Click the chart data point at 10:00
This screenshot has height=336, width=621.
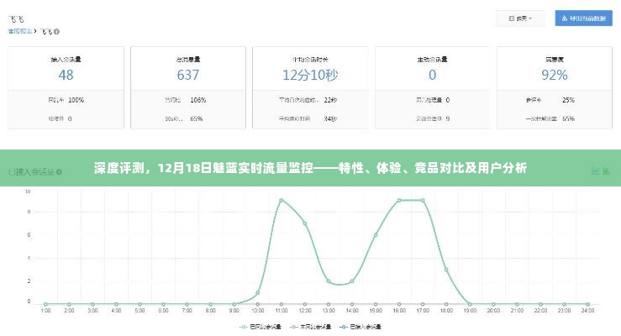pyautogui.click(x=258, y=293)
